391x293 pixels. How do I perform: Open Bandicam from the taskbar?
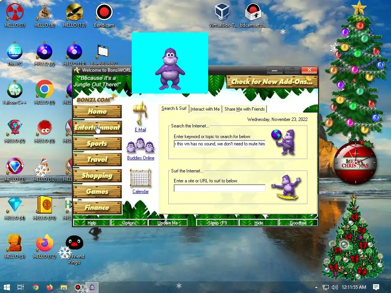(x=78, y=287)
